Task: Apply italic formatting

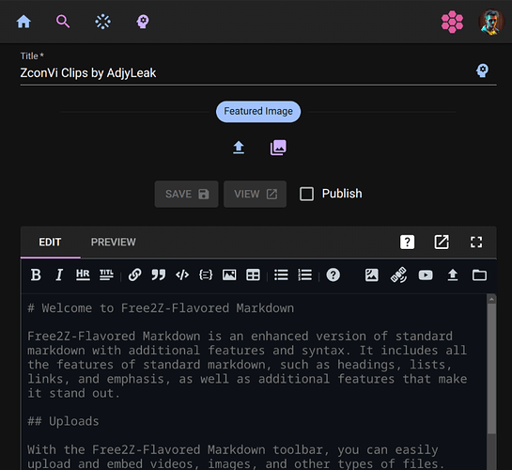Action: point(59,275)
